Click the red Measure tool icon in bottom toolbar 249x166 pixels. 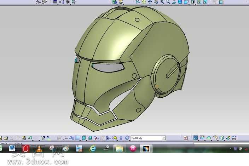pyautogui.click(x=96, y=138)
